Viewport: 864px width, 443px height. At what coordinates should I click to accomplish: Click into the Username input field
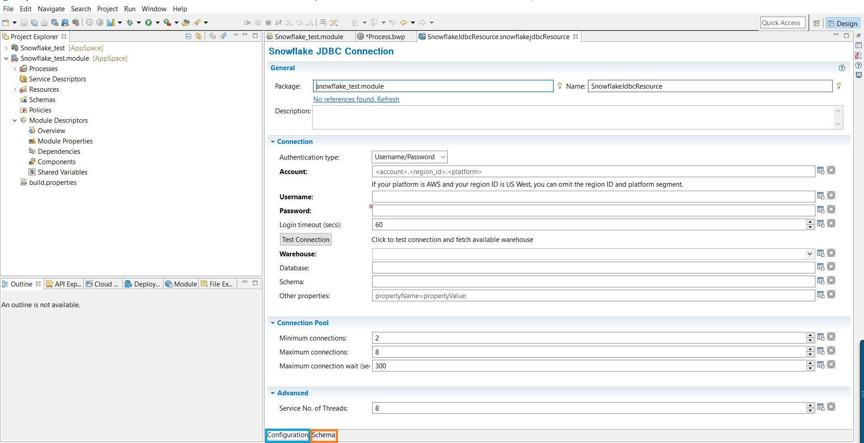click(x=593, y=197)
